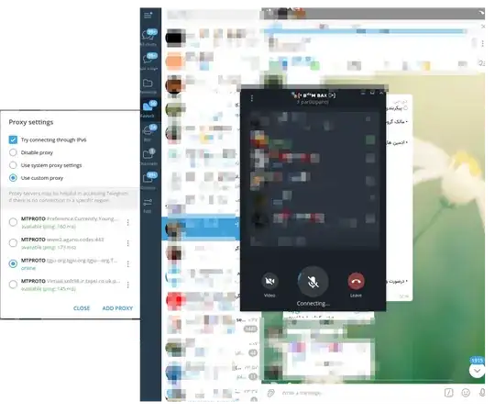Click the voice chat title at top
495x413 pixels.
pos(313,95)
